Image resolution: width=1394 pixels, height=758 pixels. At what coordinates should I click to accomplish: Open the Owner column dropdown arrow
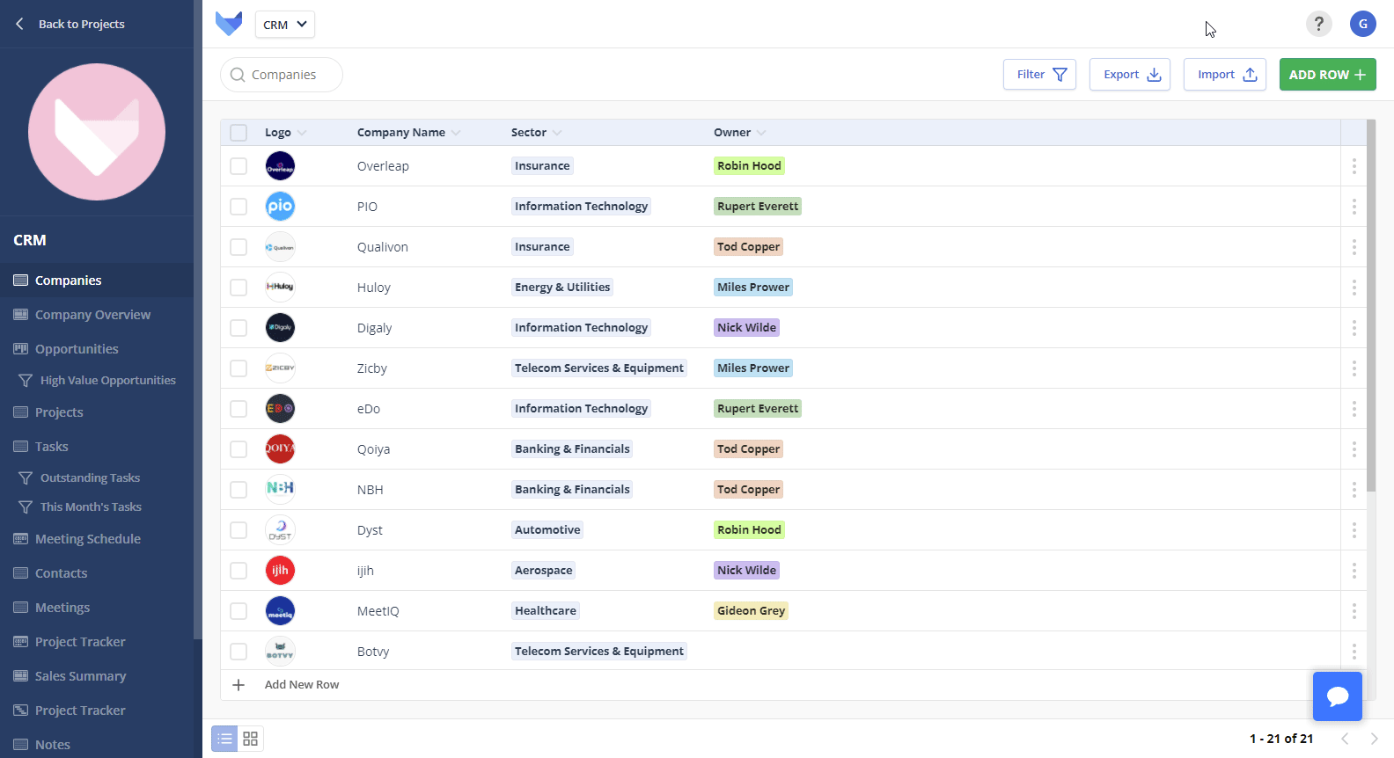[761, 133]
